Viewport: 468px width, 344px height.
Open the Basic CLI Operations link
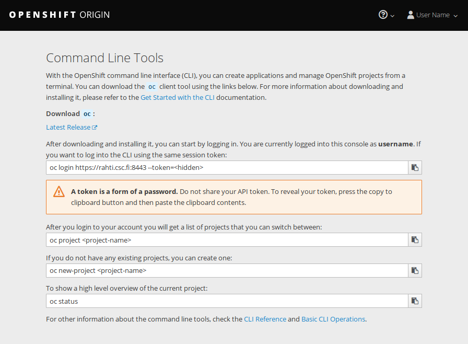(x=333, y=319)
